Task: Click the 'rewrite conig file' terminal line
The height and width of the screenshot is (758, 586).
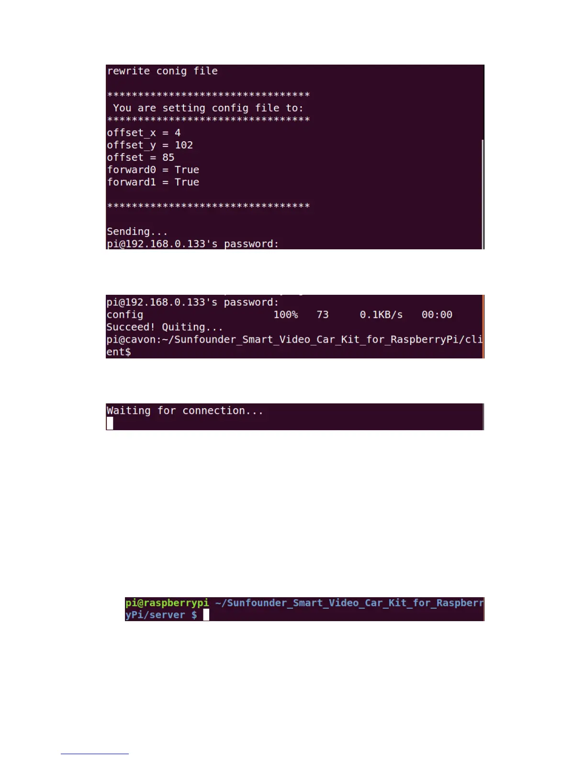Action: pos(162,71)
